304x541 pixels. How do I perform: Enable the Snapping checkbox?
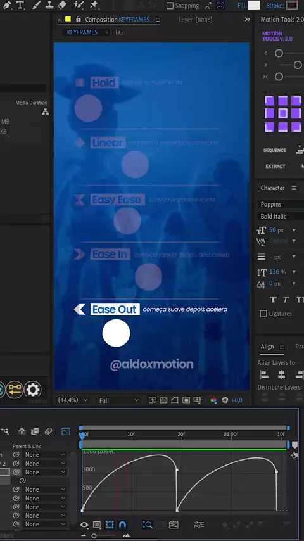point(170,6)
